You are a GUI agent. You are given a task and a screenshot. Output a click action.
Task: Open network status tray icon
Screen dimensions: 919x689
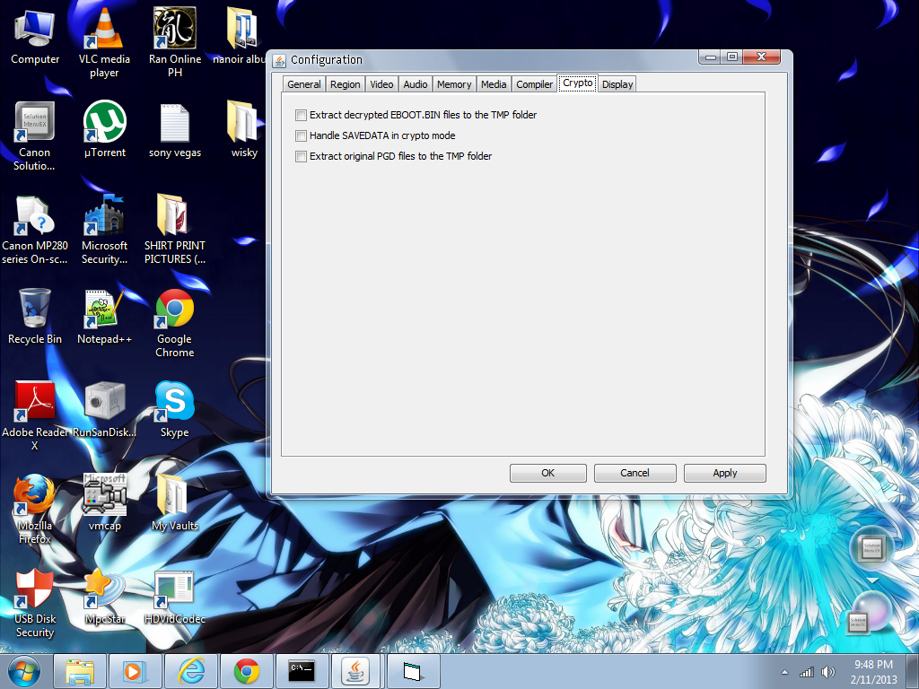[807, 672]
